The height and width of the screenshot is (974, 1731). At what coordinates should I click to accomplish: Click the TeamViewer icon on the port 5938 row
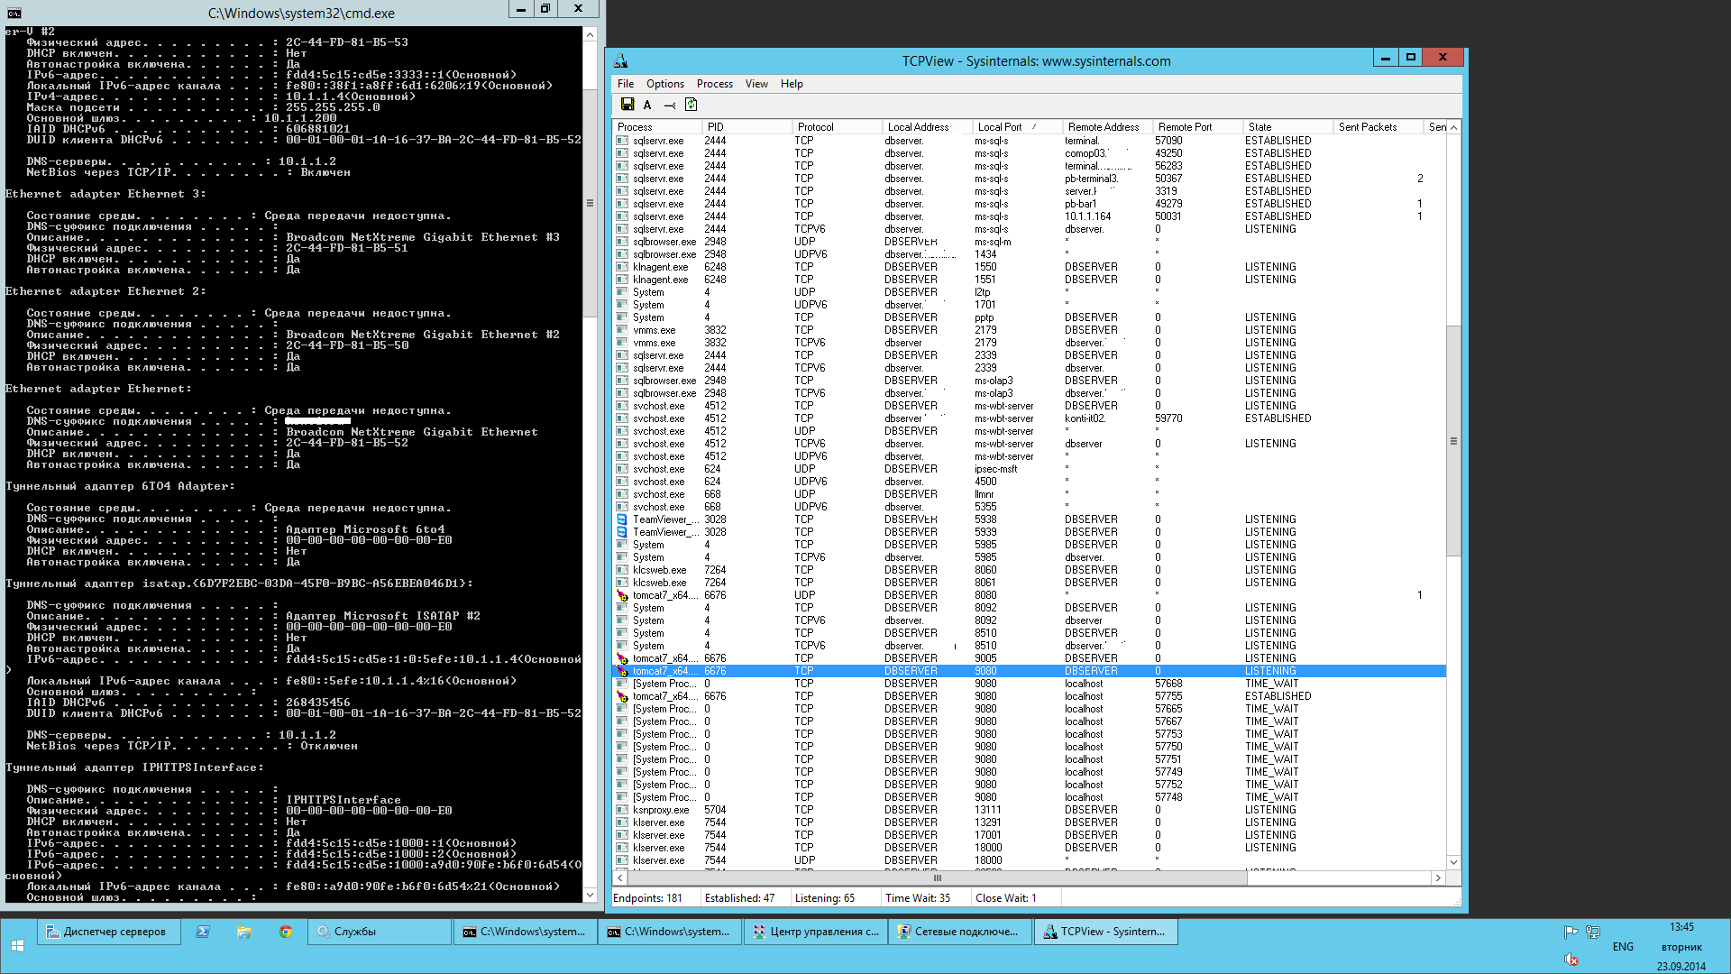[622, 519]
